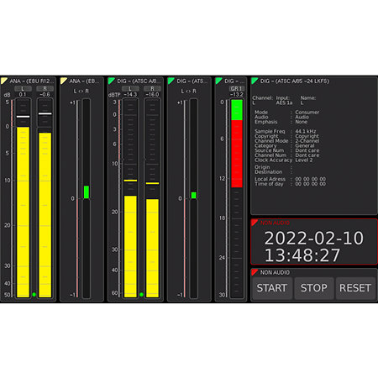378x378 pixels.
Task: Click green correlation indicator in ANA L<>R meter
Action: (x=87, y=192)
